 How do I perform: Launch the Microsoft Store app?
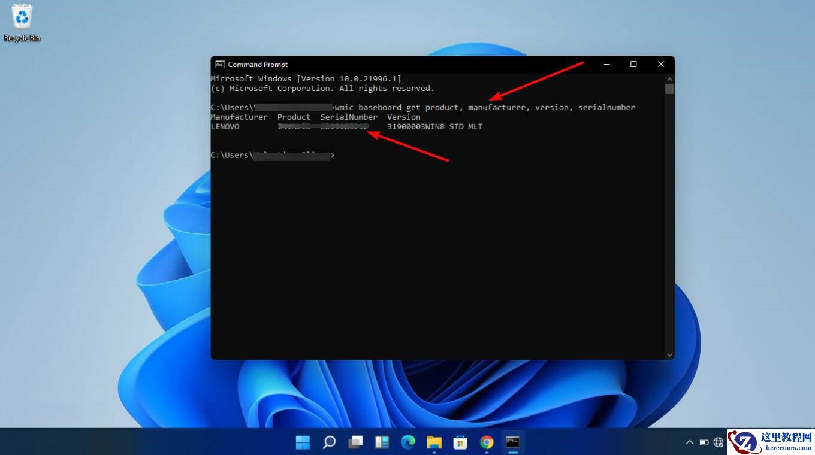coord(460,442)
